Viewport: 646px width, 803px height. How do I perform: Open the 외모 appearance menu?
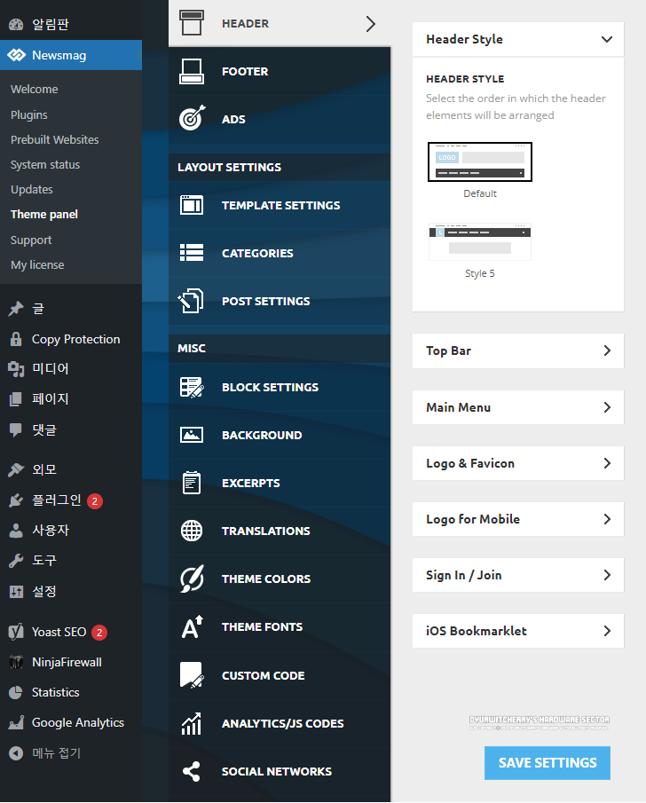coord(71,469)
